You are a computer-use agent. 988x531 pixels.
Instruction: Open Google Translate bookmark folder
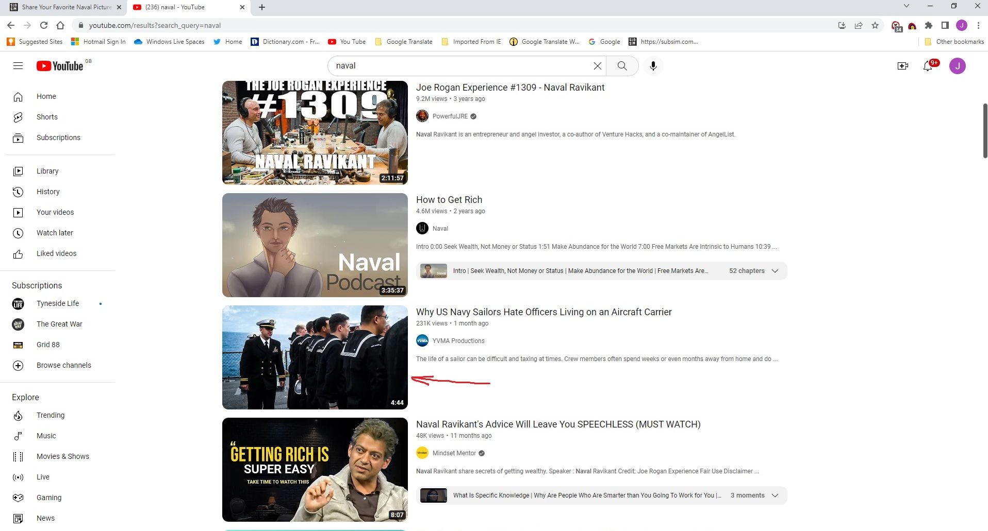[x=404, y=42]
